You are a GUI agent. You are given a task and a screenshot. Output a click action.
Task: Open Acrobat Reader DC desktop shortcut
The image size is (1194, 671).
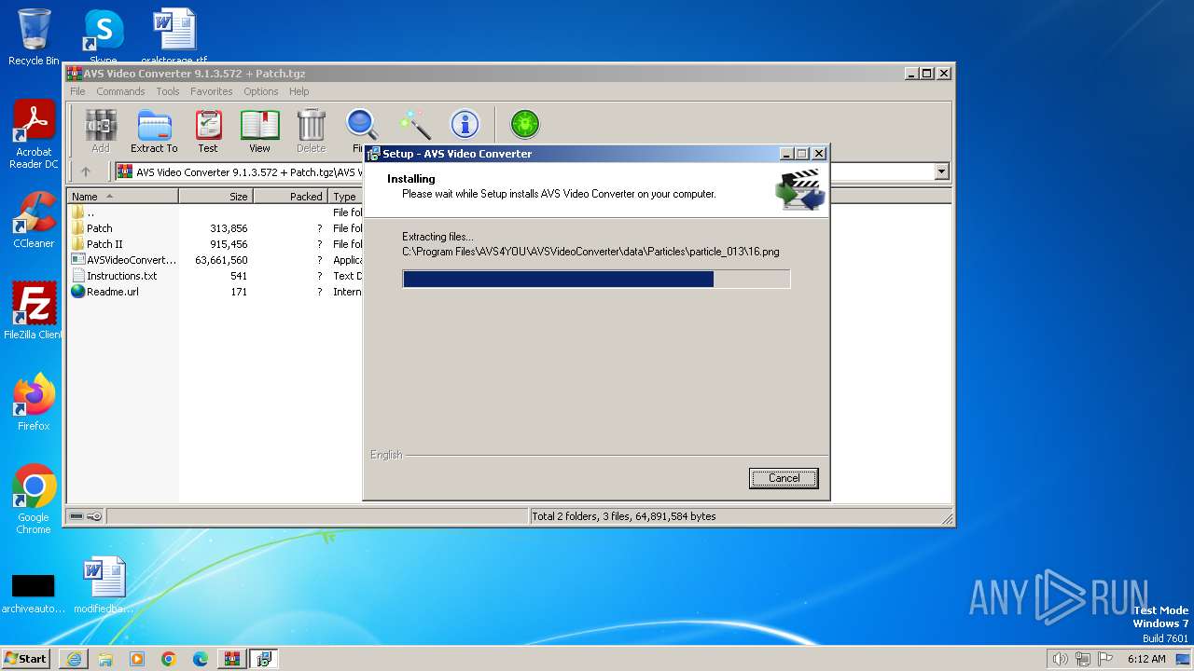coord(34,134)
